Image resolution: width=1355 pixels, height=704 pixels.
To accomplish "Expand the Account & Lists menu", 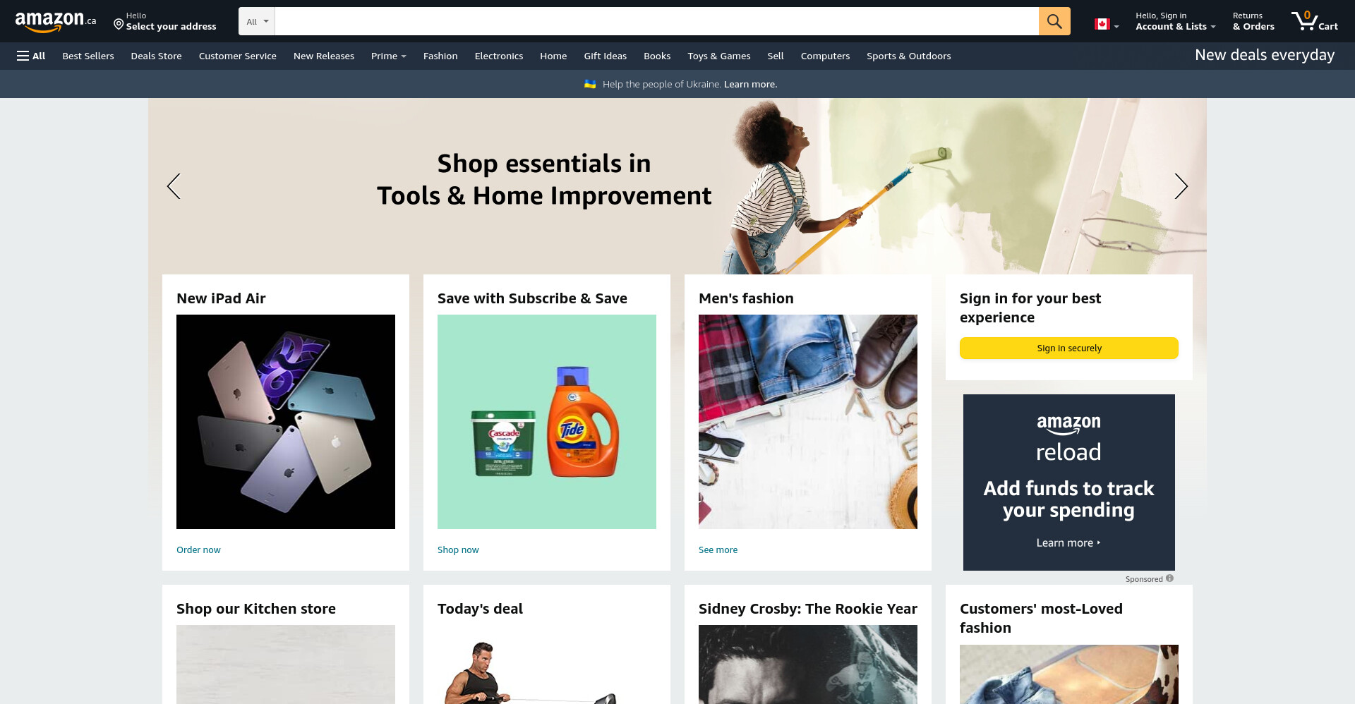I will [x=1175, y=21].
